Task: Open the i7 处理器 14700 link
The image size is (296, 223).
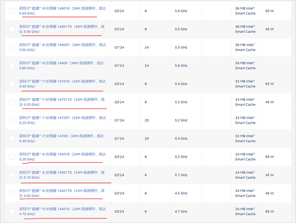Action: pos(61,138)
